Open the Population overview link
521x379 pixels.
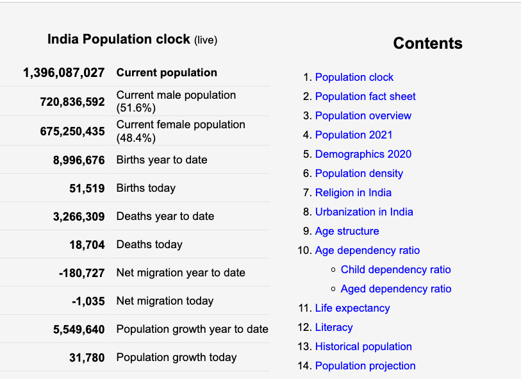tap(363, 116)
